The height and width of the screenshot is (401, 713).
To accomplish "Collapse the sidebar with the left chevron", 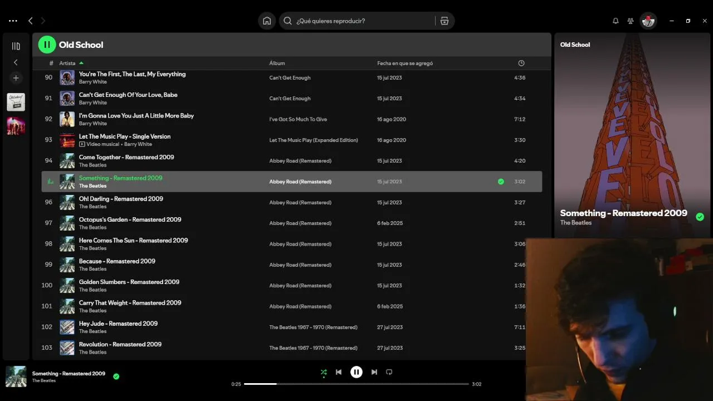I will point(16,62).
